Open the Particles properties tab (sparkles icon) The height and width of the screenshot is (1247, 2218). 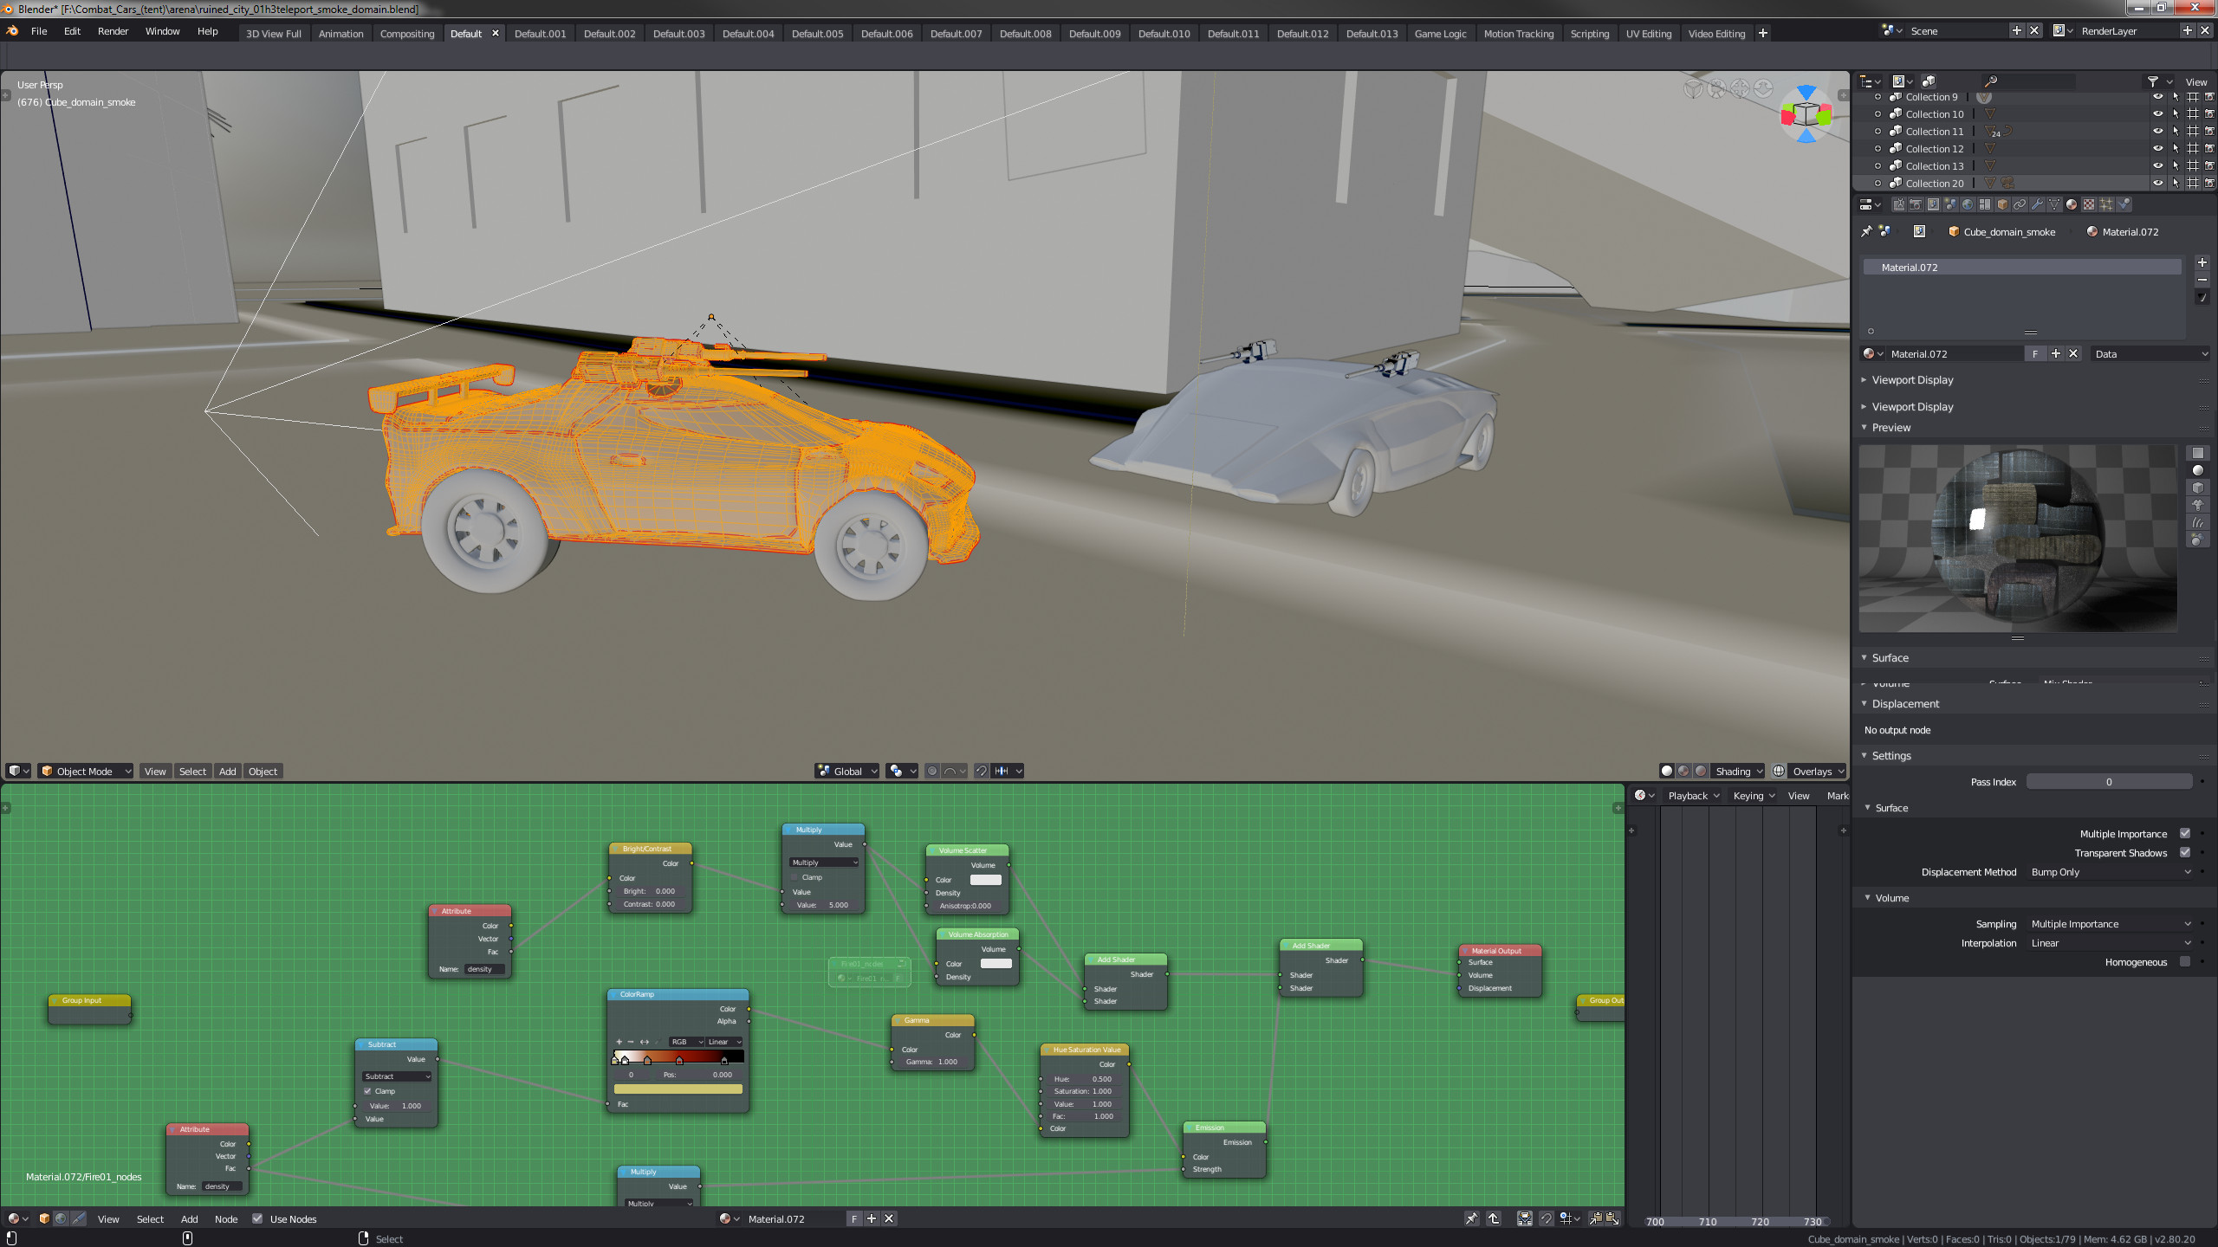tap(2106, 204)
